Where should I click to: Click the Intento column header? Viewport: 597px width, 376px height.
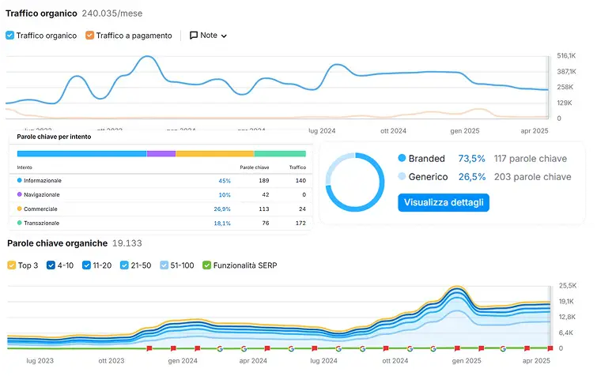pyautogui.click(x=25, y=167)
